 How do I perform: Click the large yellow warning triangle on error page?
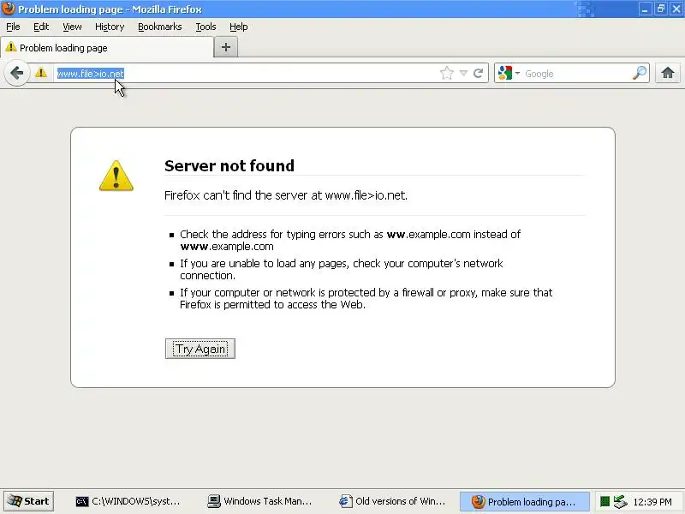(116, 176)
